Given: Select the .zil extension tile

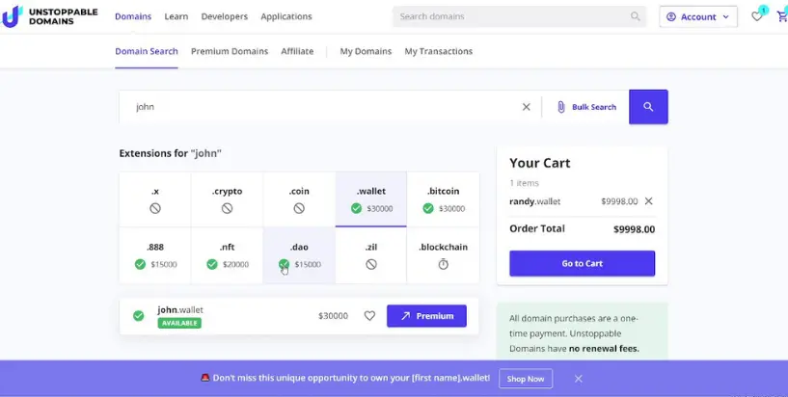Looking at the screenshot, I should click(371, 255).
